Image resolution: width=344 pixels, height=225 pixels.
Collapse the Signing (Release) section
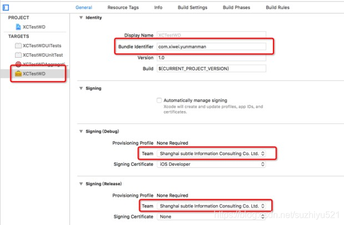click(x=81, y=184)
